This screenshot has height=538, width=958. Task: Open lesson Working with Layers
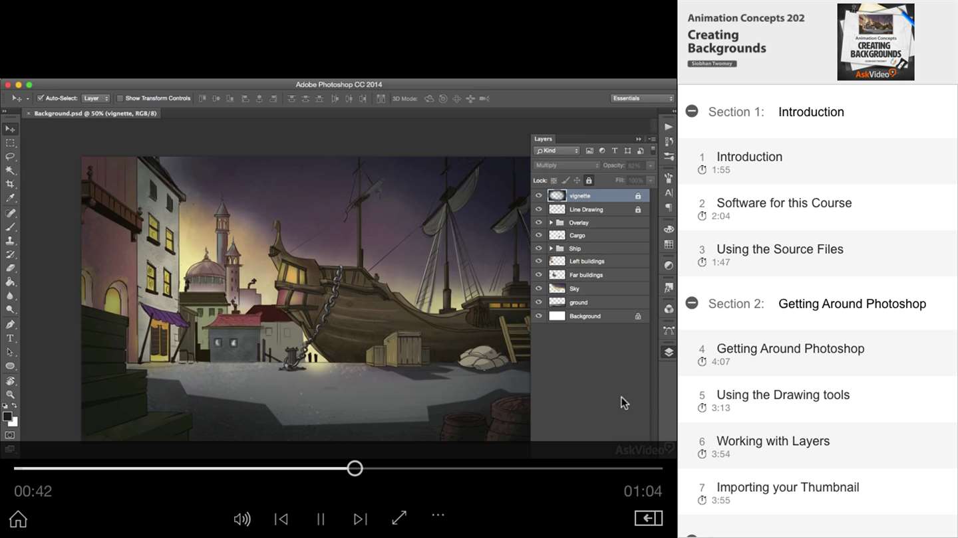(x=772, y=441)
